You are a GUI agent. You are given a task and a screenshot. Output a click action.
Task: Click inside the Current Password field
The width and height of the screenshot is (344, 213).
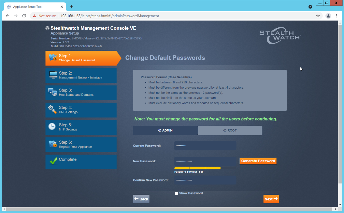(205, 146)
